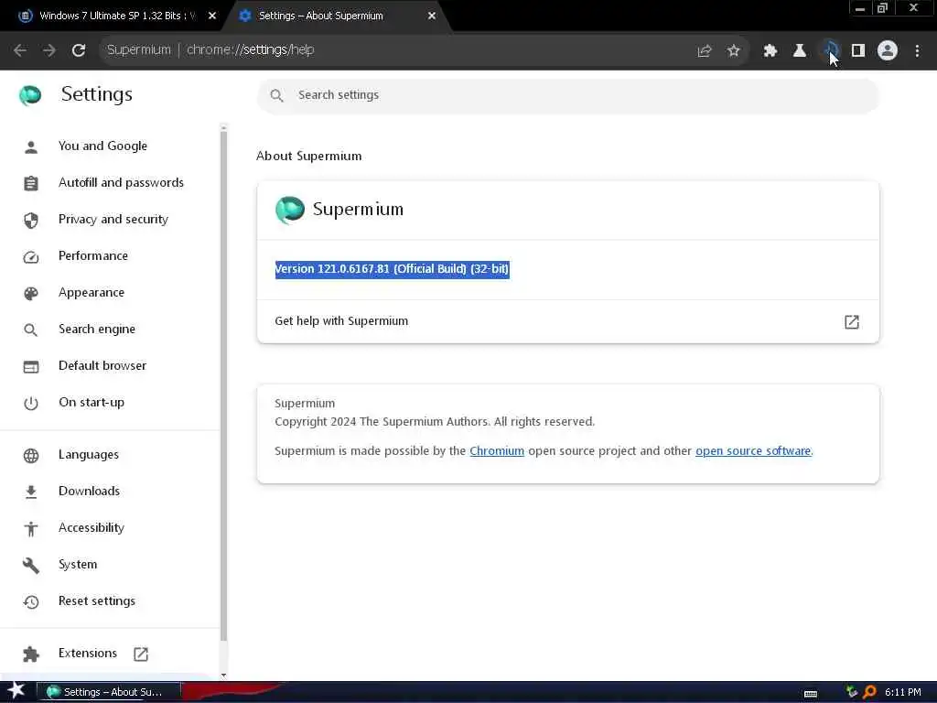Open On start-up settings
This screenshot has height=703, width=937.
coord(92,403)
